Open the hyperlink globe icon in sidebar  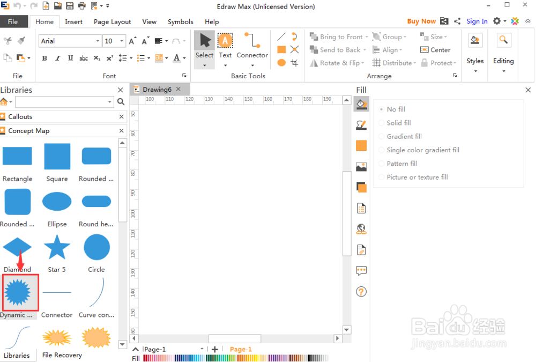pos(361,229)
